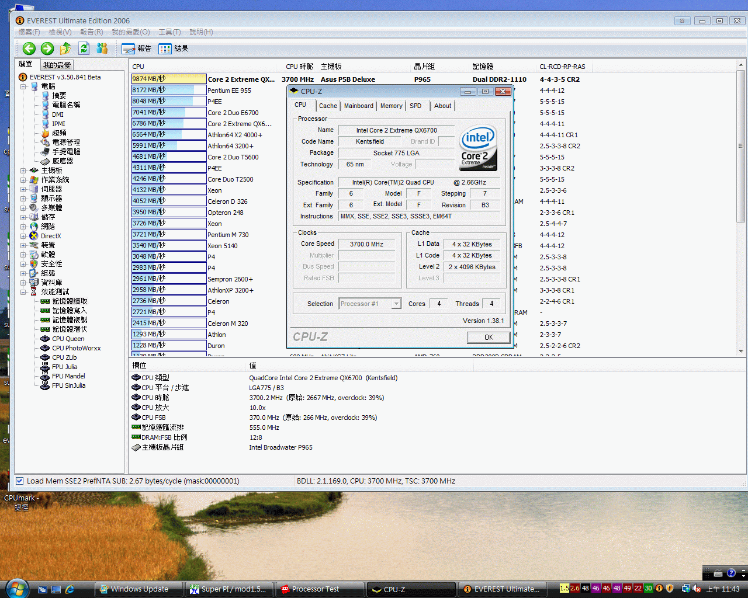Toggle the status bar checkbox beside Load Mem
The image size is (748, 598).
pyautogui.click(x=20, y=481)
